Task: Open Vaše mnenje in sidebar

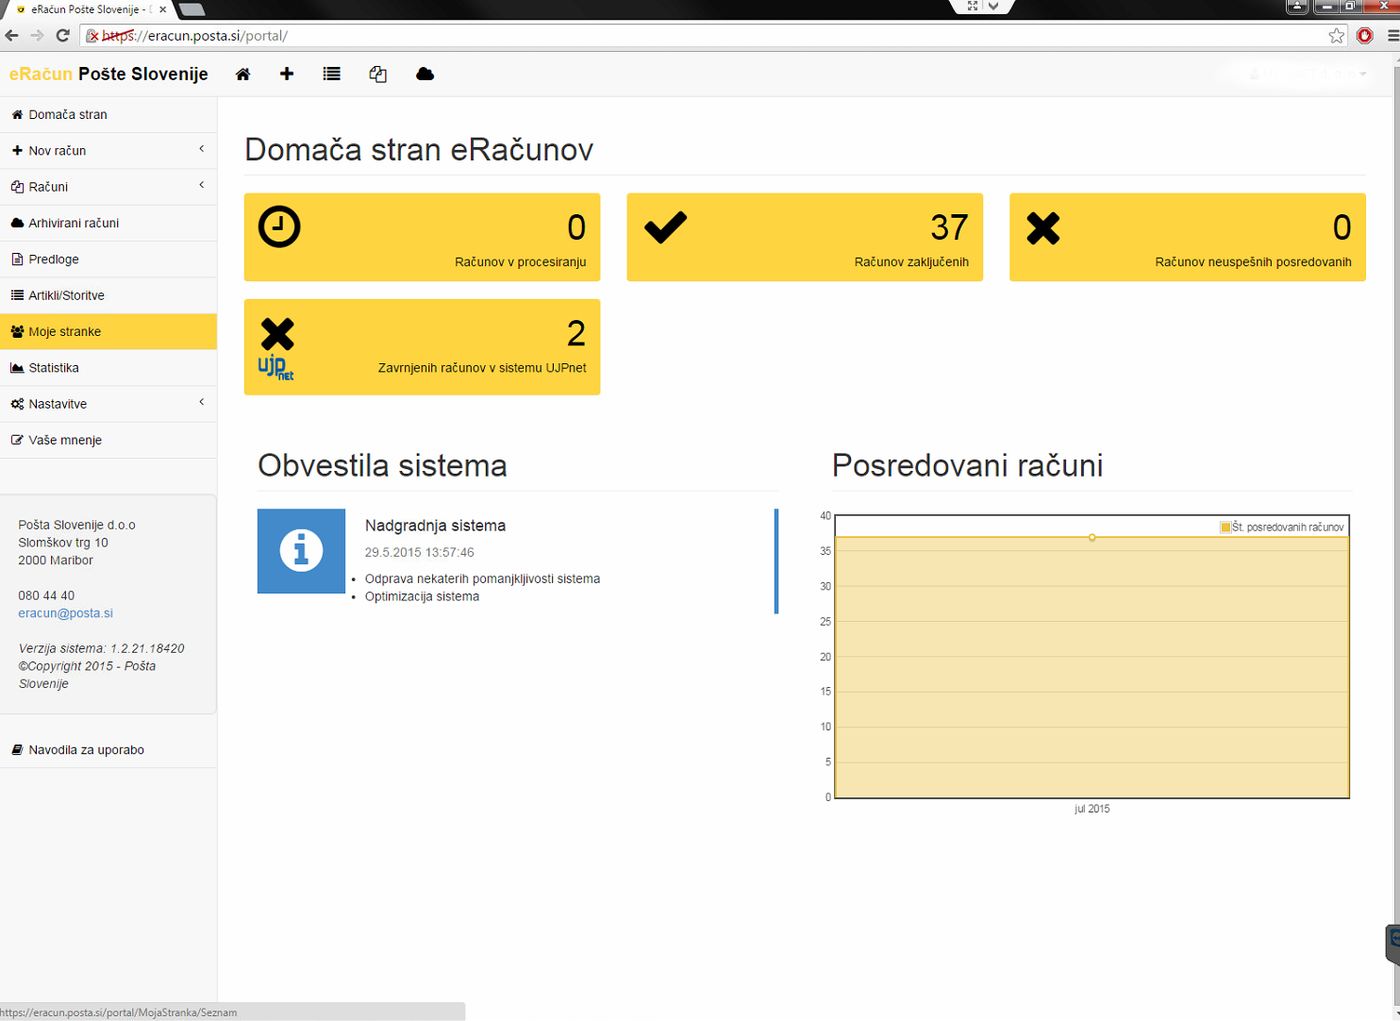Action: point(108,440)
